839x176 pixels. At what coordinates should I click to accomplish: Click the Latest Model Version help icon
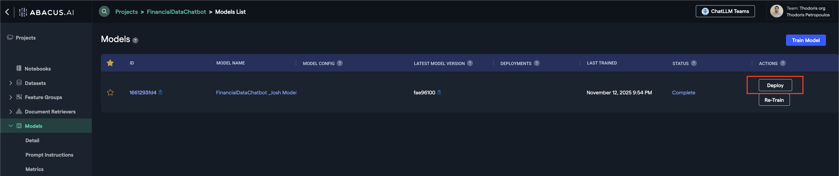(470, 63)
